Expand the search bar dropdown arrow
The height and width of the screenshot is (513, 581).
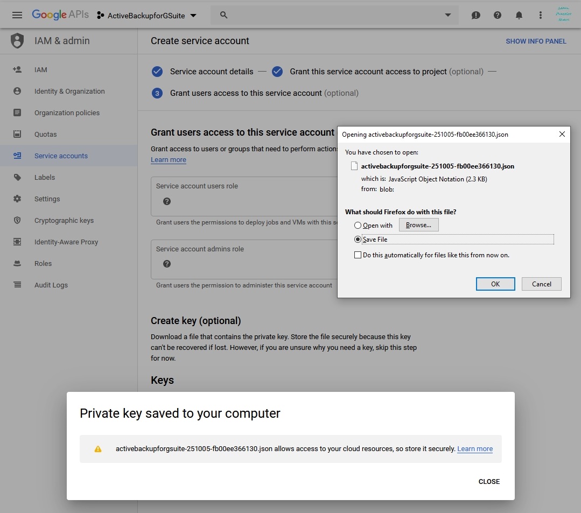pyautogui.click(x=447, y=15)
